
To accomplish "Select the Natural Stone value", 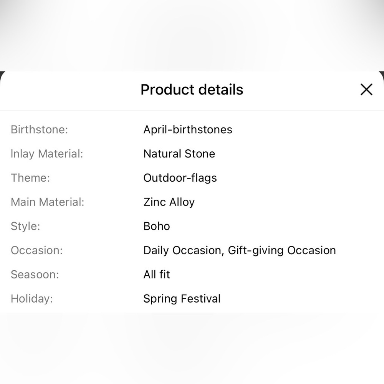I will (179, 154).
